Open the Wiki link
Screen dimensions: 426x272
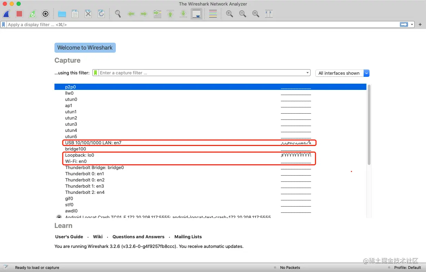[x=98, y=237]
